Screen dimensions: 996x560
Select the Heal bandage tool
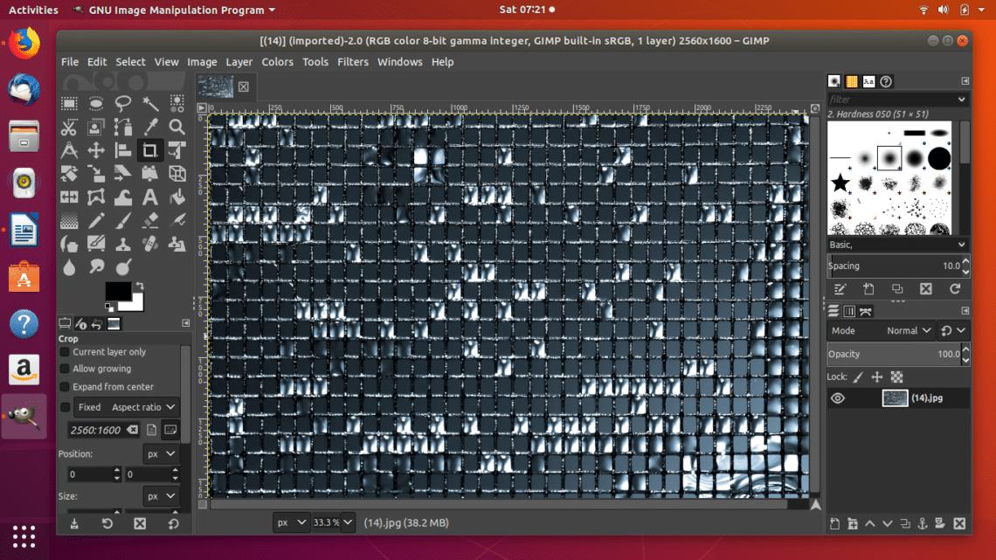tap(150, 244)
